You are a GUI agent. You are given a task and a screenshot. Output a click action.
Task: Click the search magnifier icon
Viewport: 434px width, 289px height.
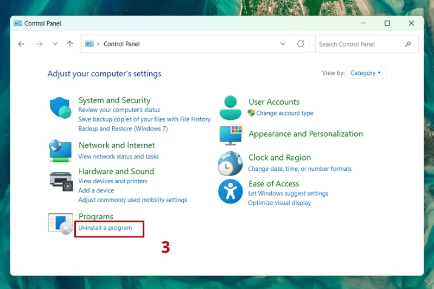pos(408,44)
